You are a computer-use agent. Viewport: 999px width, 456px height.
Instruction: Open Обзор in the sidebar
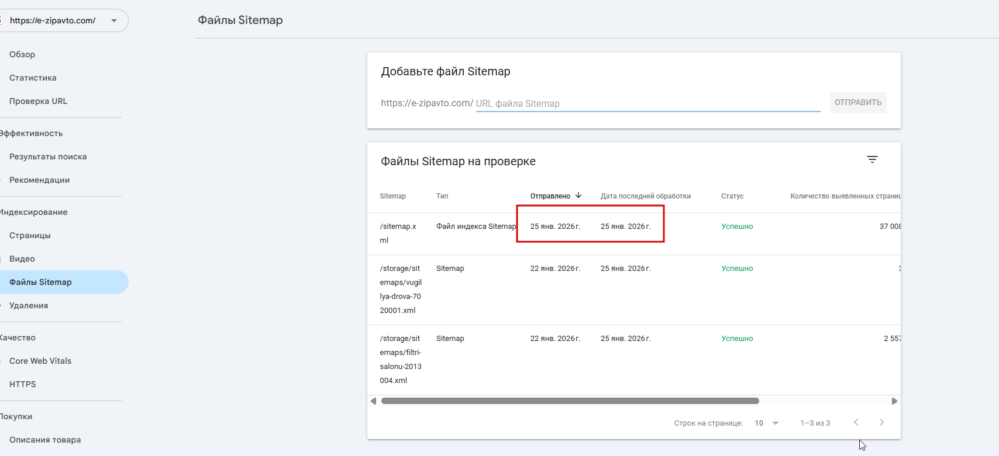[x=22, y=54]
